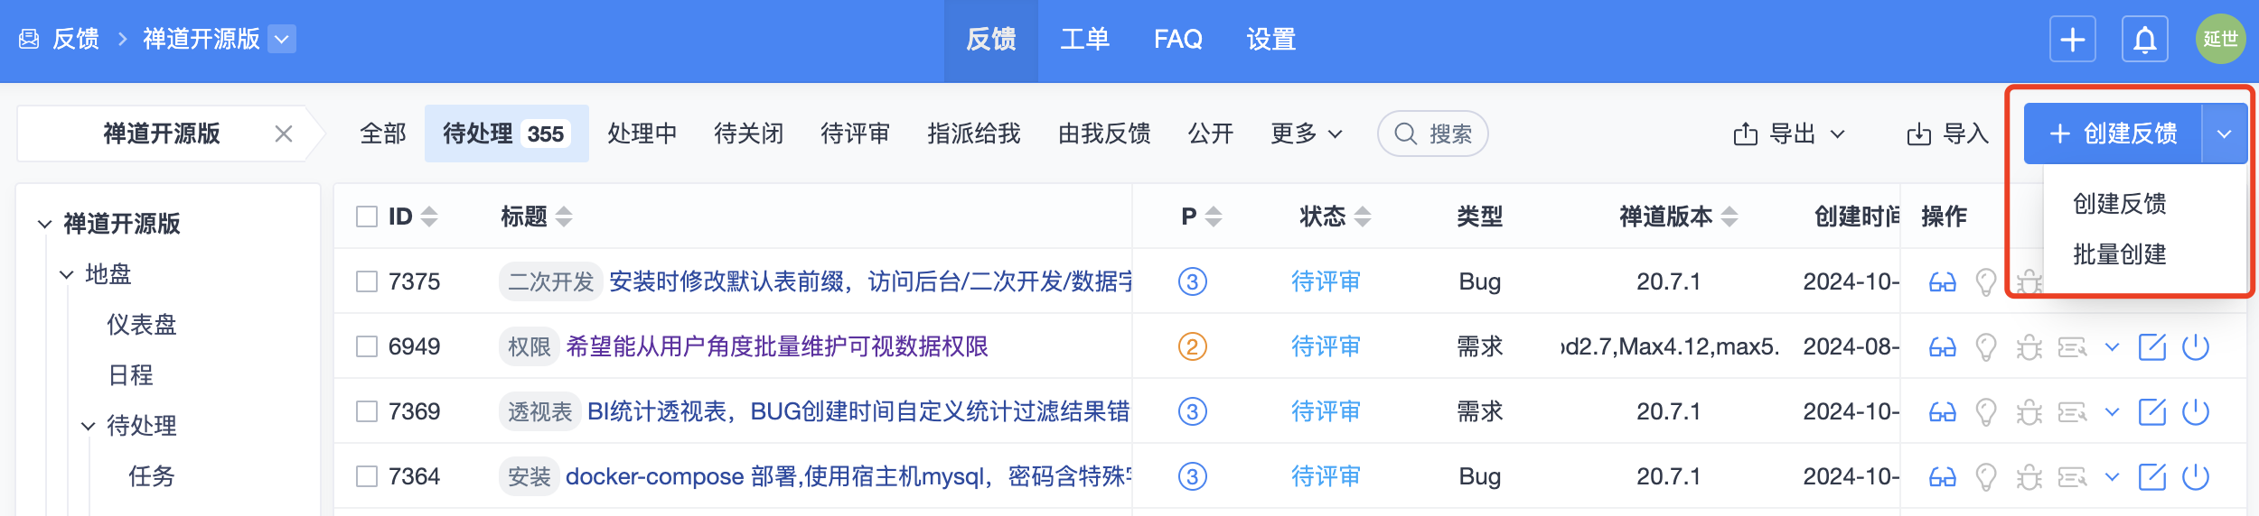This screenshot has width=2259, height=516.
Task: Click the blue 创建反馈 main button
Action: click(2113, 134)
